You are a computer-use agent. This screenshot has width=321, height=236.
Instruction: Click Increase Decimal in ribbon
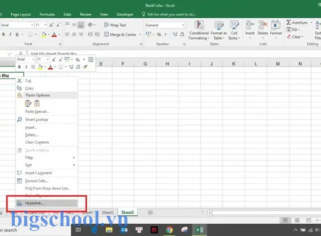tap(175, 34)
